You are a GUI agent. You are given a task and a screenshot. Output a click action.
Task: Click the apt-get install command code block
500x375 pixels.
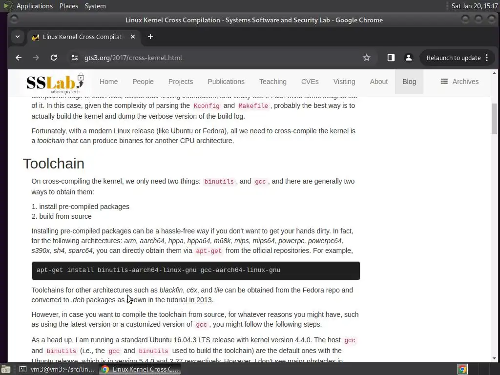(x=196, y=271)
